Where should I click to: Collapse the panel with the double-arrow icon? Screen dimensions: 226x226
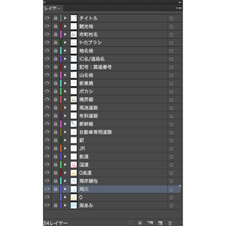[x=180, y=2]
